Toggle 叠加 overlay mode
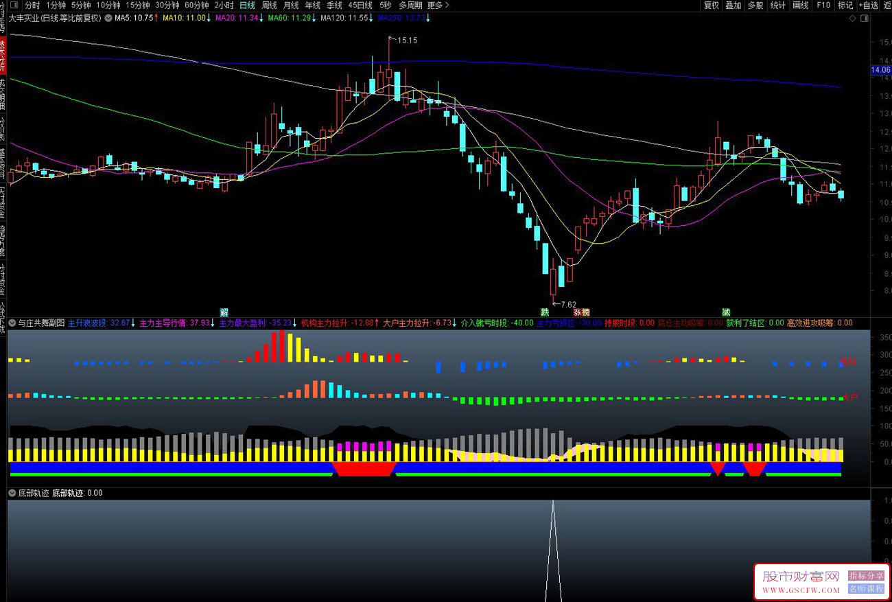The height and width of the screenshot is (602, 892). (x=733, y=5)
